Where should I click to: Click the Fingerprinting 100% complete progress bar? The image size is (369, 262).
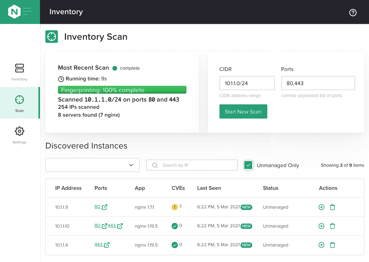[x=122, y=90]
